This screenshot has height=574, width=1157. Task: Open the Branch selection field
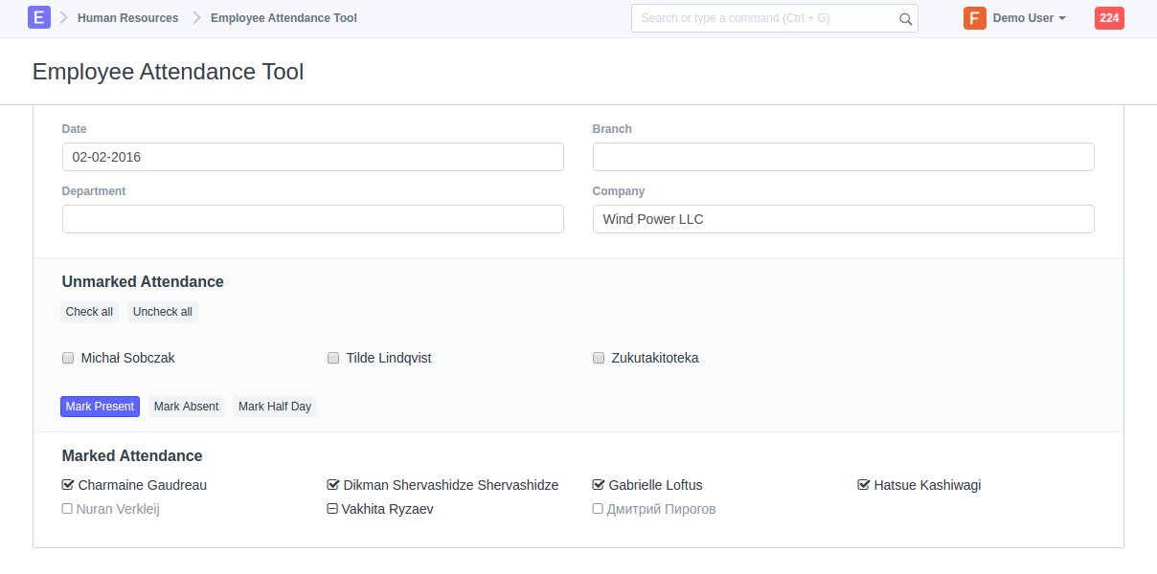[x=843, y=157]
